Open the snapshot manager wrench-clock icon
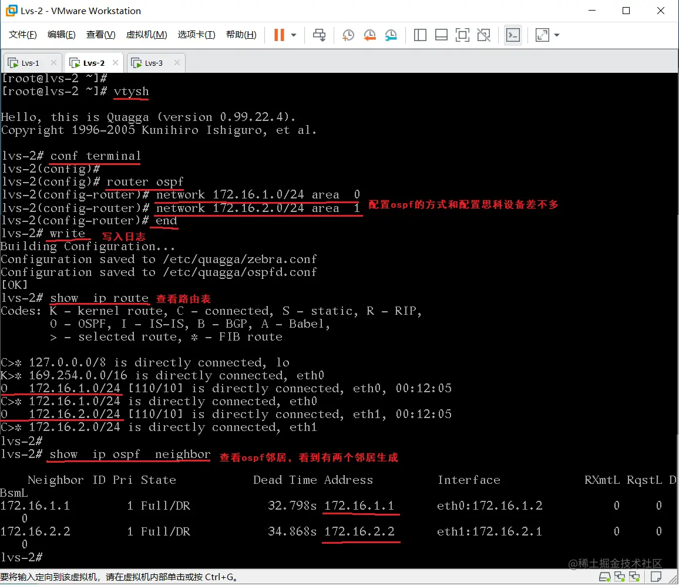The height and width of the screenshot is (586, 679). [x=391, y=35]
